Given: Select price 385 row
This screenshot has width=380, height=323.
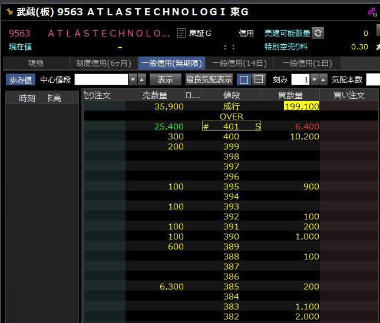Looking at the screenshot, I should tap(231, 287).
